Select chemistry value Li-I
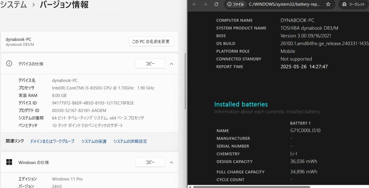The width and height of the screenshot is (369, 188). click(x=294, y=154)
